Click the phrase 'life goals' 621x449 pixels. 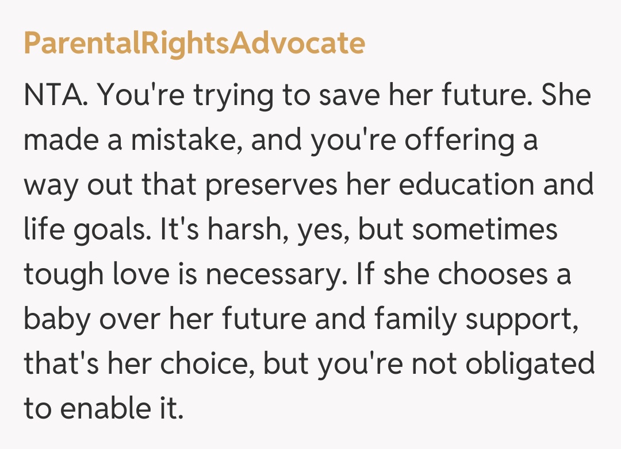(x=84, y=230)
